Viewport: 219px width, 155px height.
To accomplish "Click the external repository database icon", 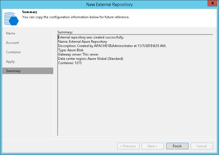I will [x=11, y=19].
